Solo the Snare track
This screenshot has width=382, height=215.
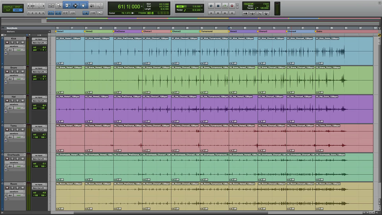pyautogui.click(x=18, y=72)
